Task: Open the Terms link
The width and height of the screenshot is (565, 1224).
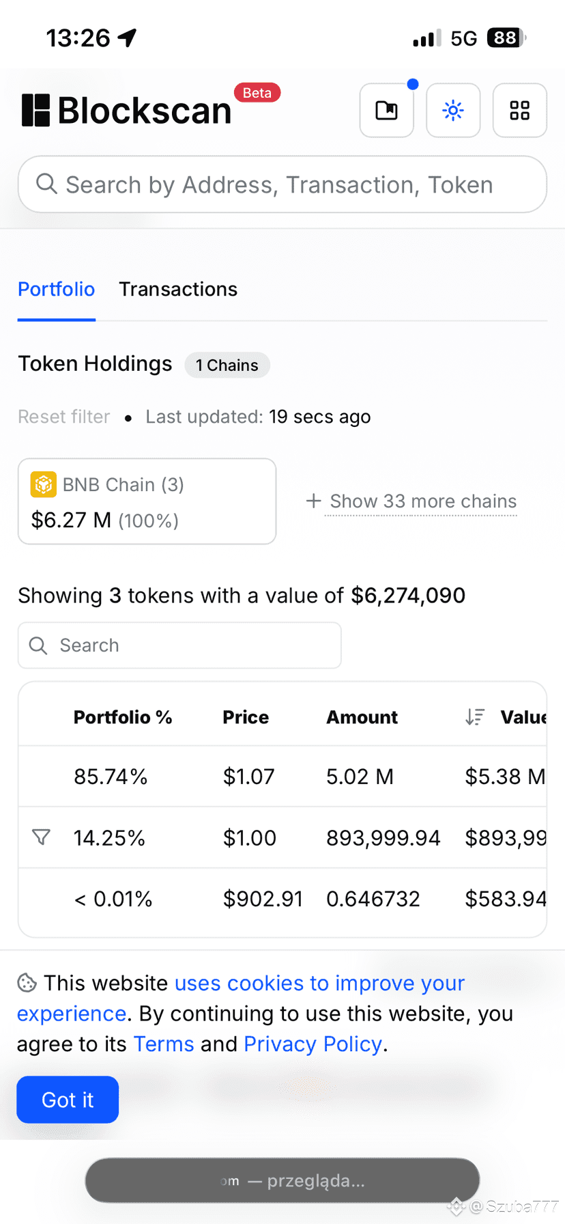Action: tap(164, 1044)
